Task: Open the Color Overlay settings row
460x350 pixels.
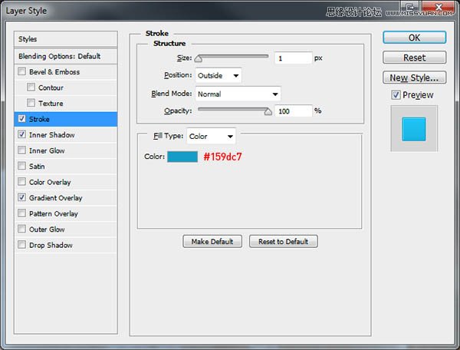Action: pos(66,182)
